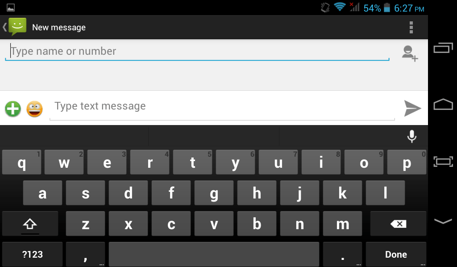Activate the voice input microphone
The width and height of the screenshot is (457, 267).
pyautogui.click(x=411, y=136)
